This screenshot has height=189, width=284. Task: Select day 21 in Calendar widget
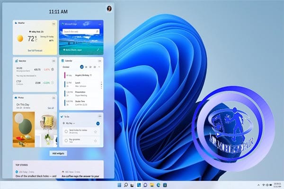[86, 67]
